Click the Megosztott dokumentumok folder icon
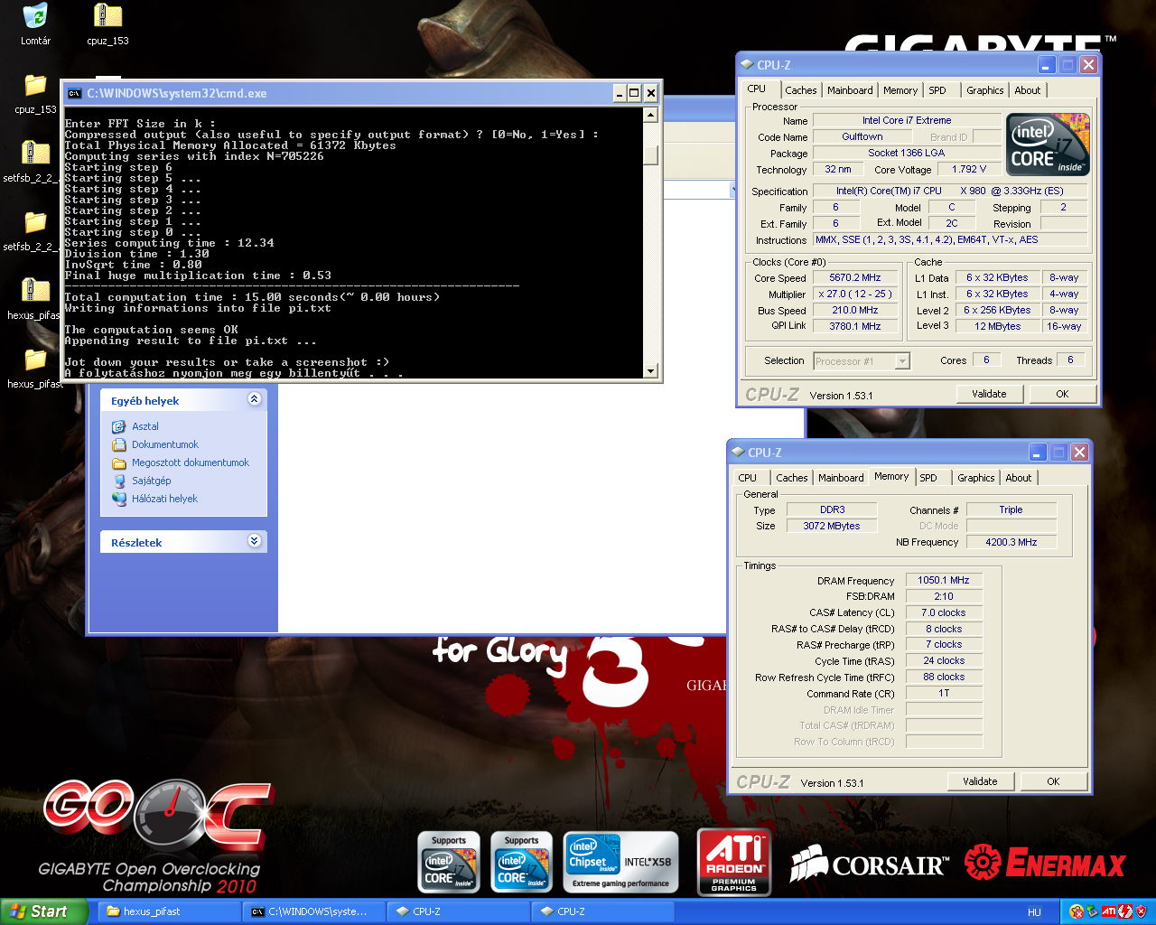 tap(118, 462)
